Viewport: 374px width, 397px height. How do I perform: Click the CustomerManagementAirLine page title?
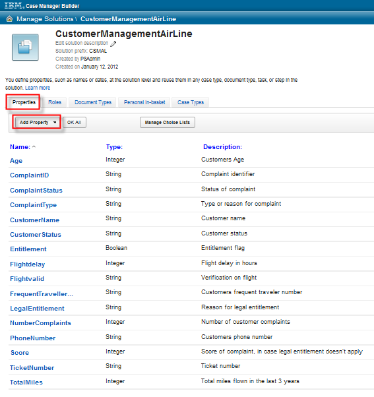[124, 34]
